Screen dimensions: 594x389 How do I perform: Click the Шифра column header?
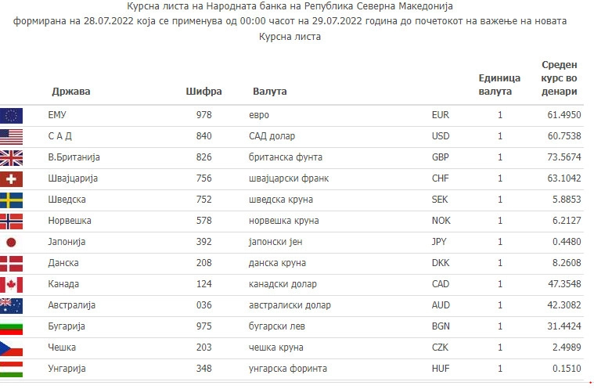click(203, 92)
